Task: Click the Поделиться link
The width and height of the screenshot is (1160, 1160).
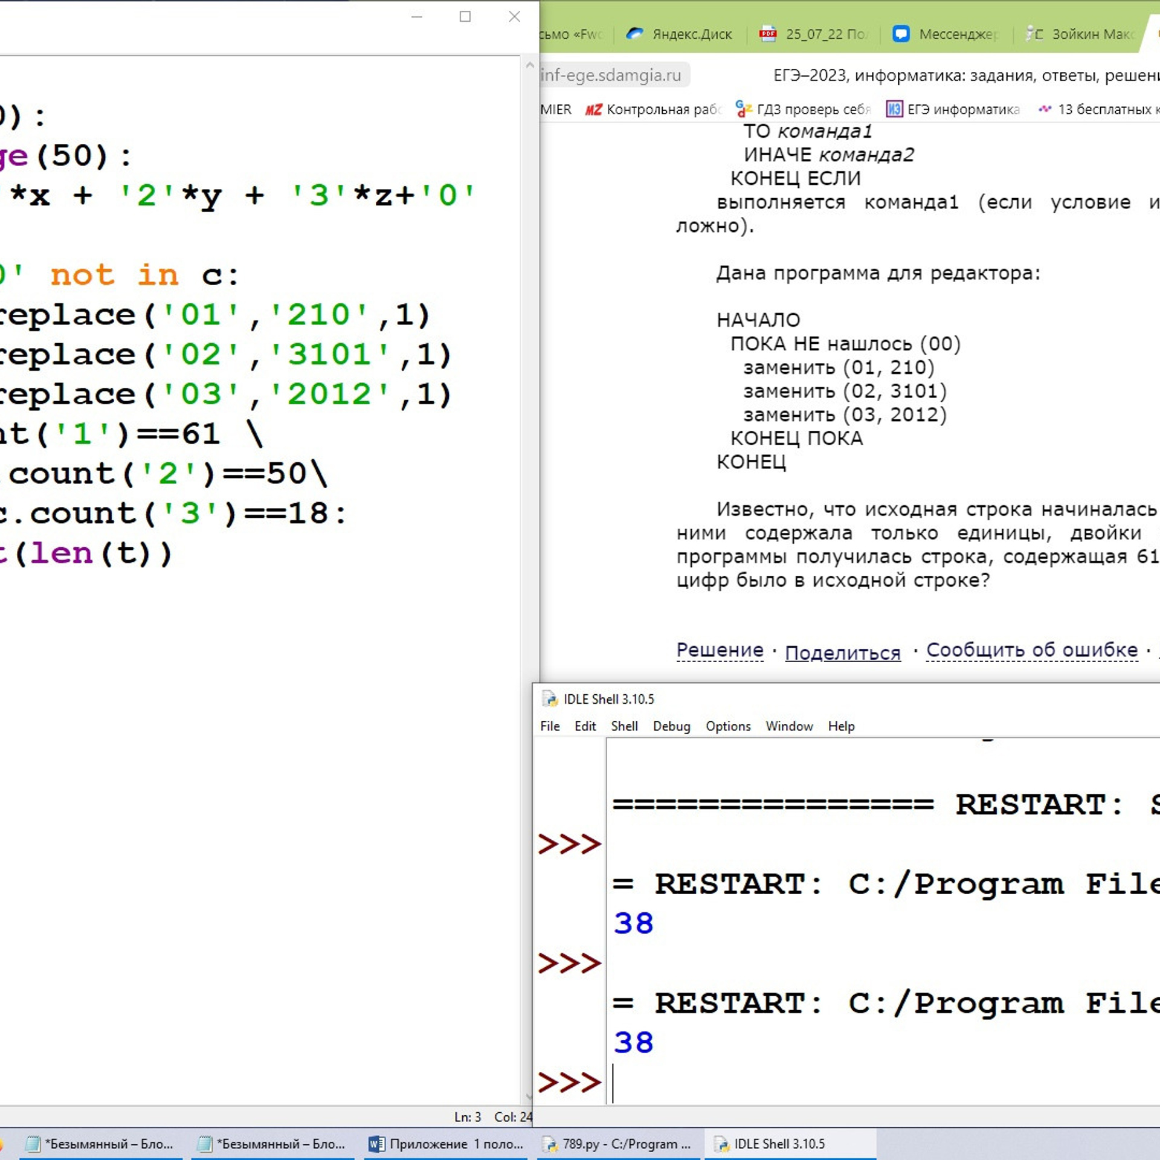Action: click(x=842, y=652)
